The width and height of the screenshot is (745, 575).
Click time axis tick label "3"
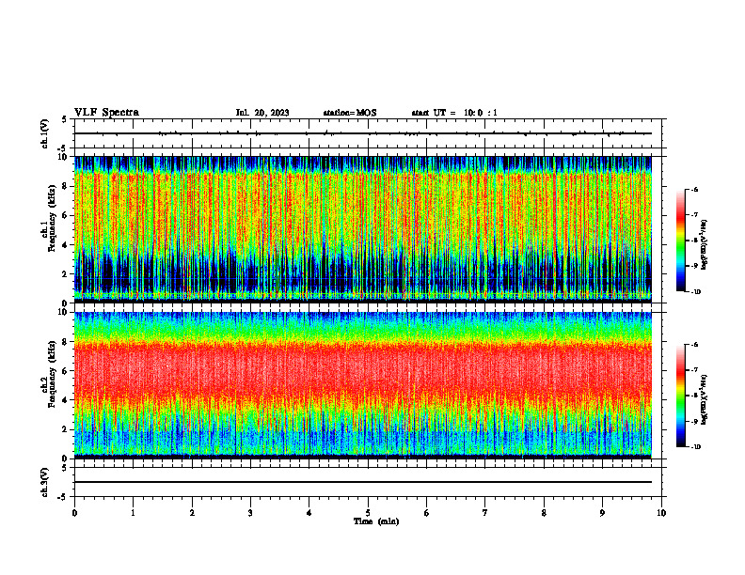click(x=250, y=513)
